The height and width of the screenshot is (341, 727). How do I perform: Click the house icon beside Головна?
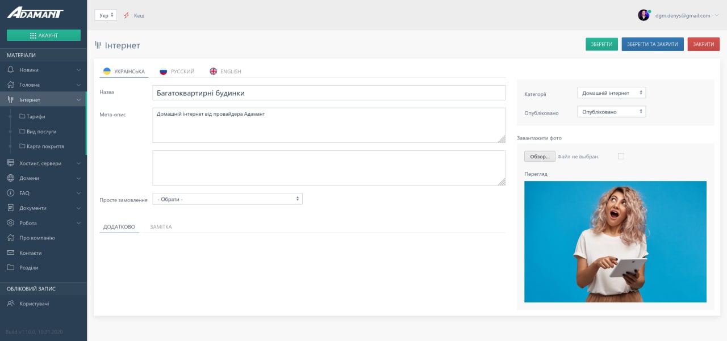click(10, 85)
